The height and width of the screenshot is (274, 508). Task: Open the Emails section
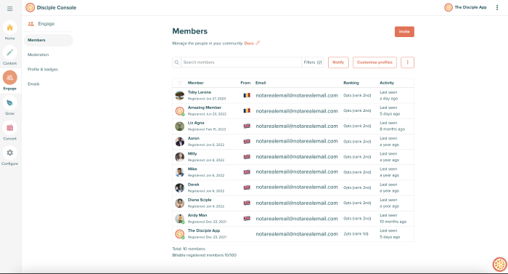[x=33, y=84]
